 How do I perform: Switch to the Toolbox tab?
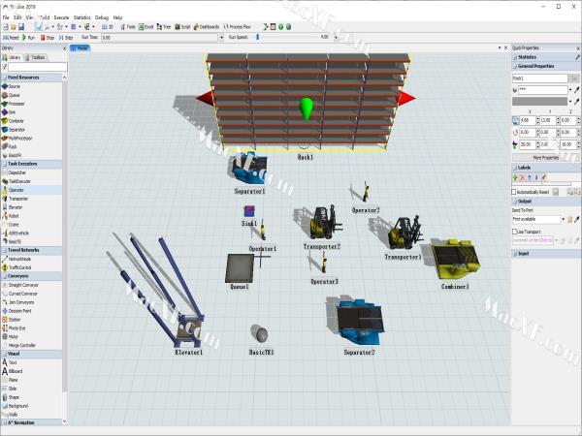(x=38, y=57)
